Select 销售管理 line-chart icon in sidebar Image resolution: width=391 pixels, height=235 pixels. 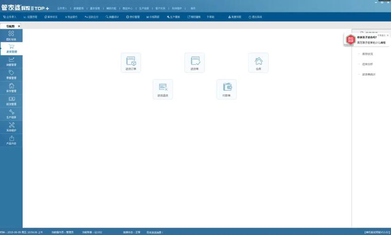pyautogui.click(x=11, y=62)
